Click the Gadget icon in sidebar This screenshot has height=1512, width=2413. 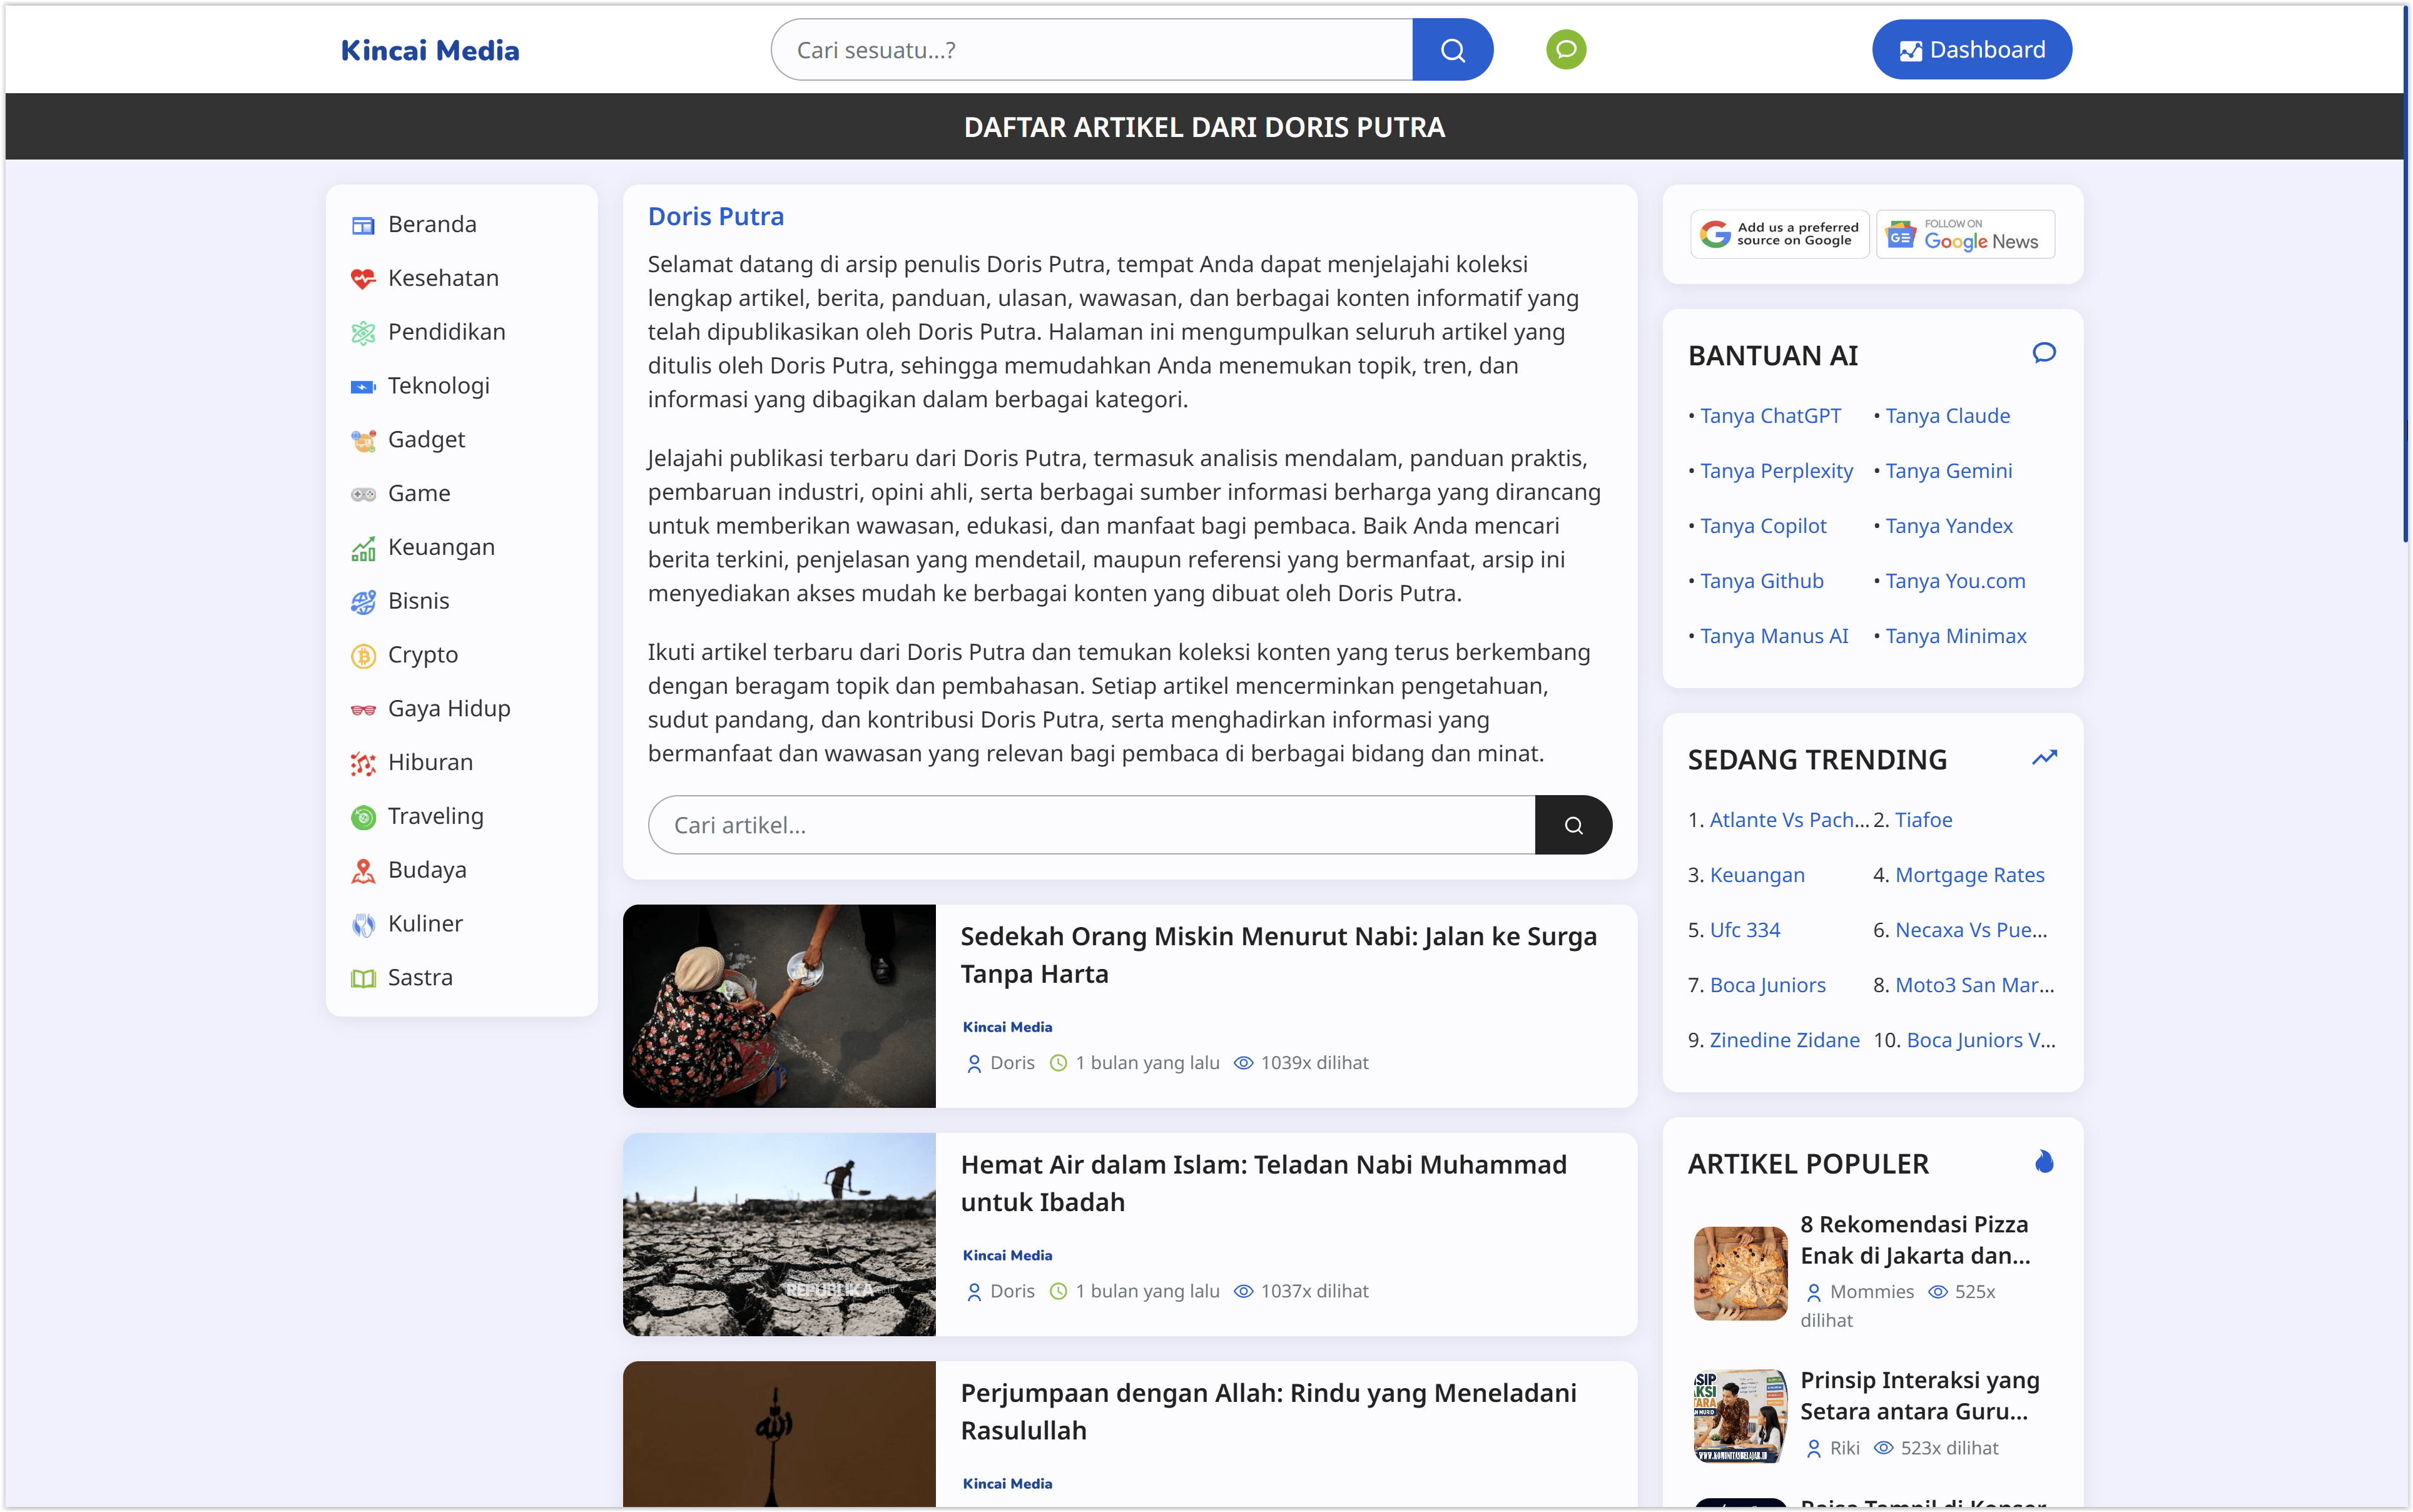point(363,440)
